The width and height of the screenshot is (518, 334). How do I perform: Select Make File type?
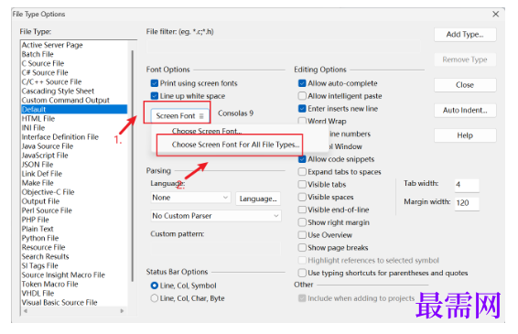[x=74, y=183]
